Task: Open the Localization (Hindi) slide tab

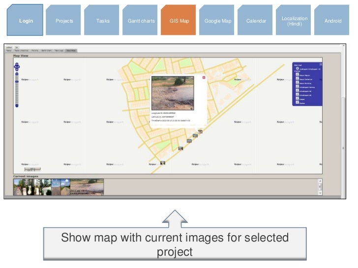Action: click(294, 21)
